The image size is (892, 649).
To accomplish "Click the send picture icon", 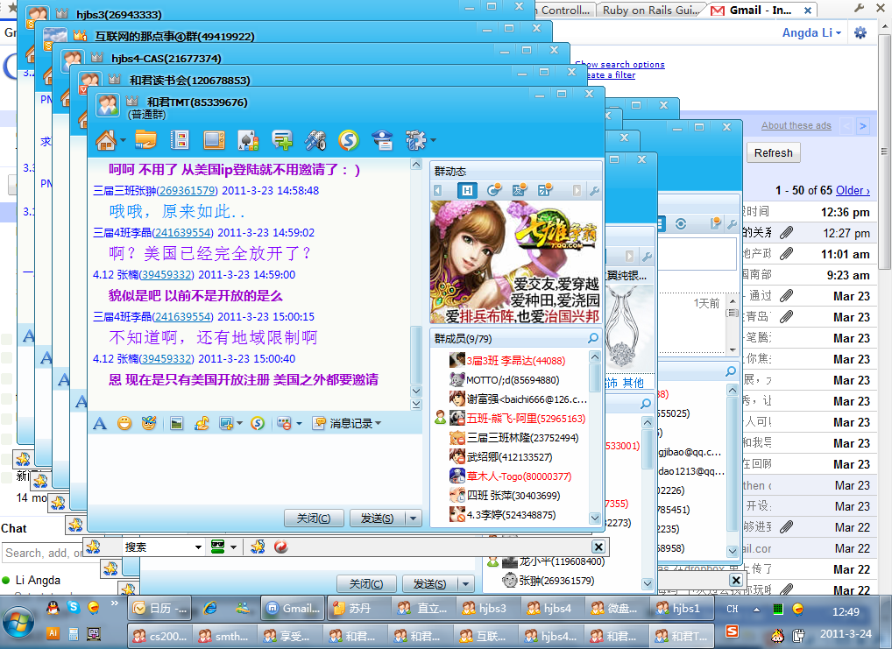I will tap(176, 424).
